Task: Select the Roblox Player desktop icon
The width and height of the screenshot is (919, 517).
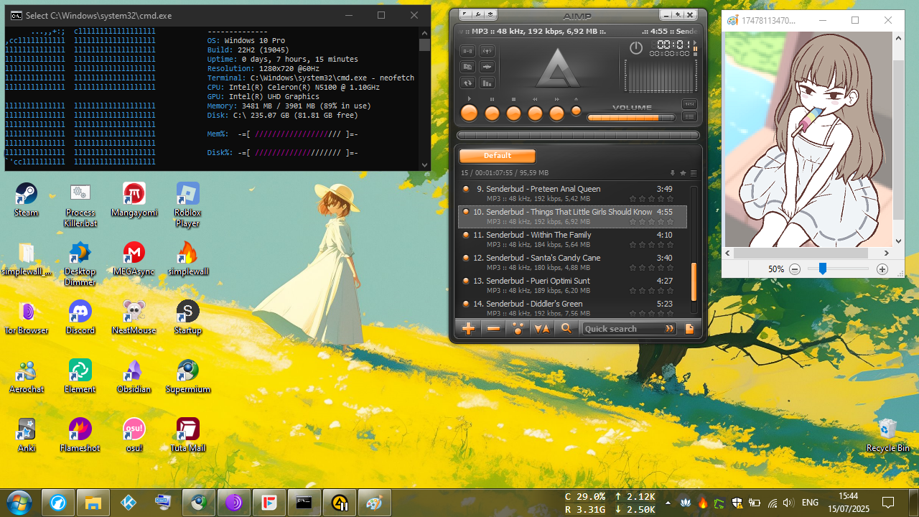Action: pos(187,204)
